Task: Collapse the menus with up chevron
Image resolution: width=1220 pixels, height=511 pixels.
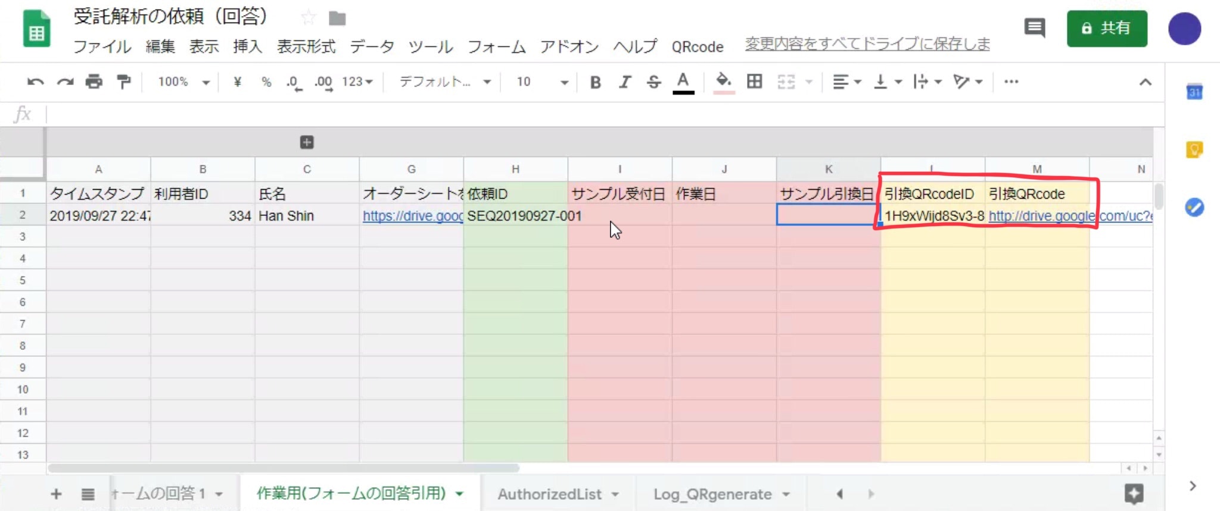Action: click(1145, 82)
